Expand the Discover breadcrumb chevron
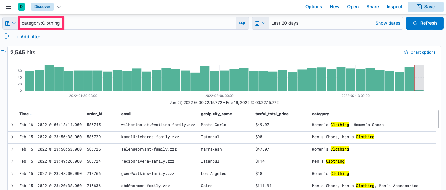 59,7
